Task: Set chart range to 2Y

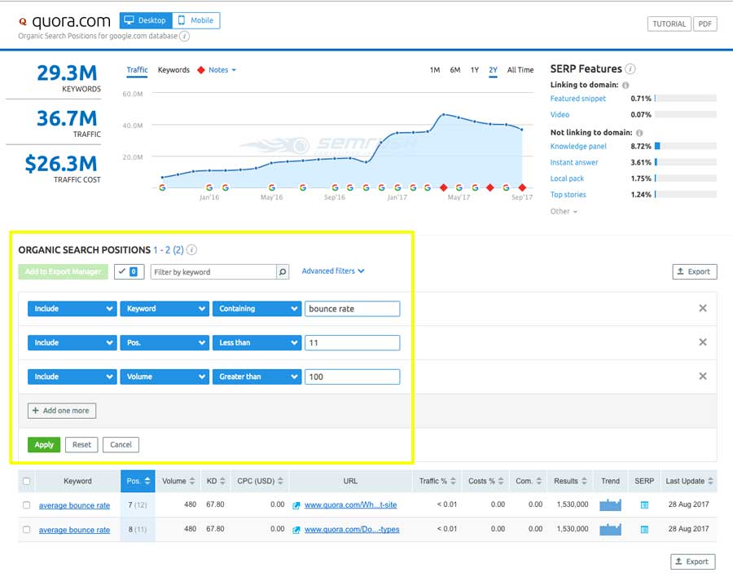Action: pyautogui.click(x=493, y=70)
